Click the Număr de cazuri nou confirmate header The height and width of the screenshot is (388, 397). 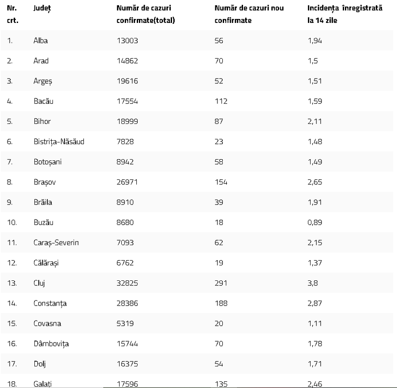[249, 14]
